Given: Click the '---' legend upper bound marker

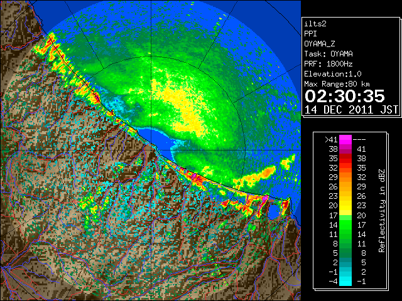Looking at the screenshot, I should 359,140.
